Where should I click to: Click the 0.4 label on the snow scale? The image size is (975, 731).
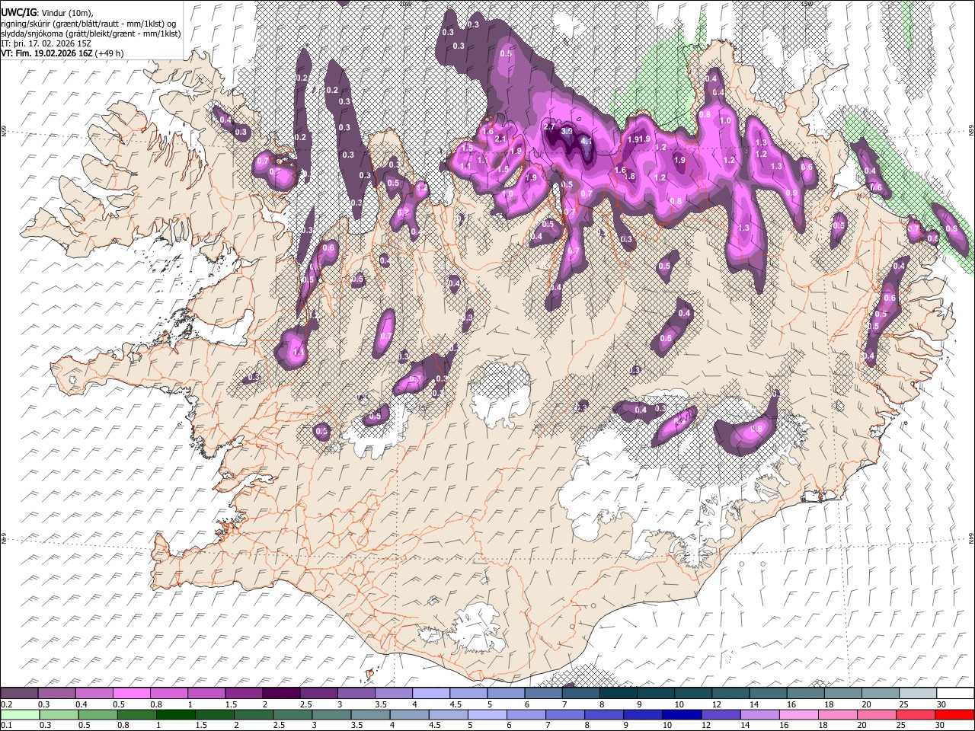(x=82, y=704)
